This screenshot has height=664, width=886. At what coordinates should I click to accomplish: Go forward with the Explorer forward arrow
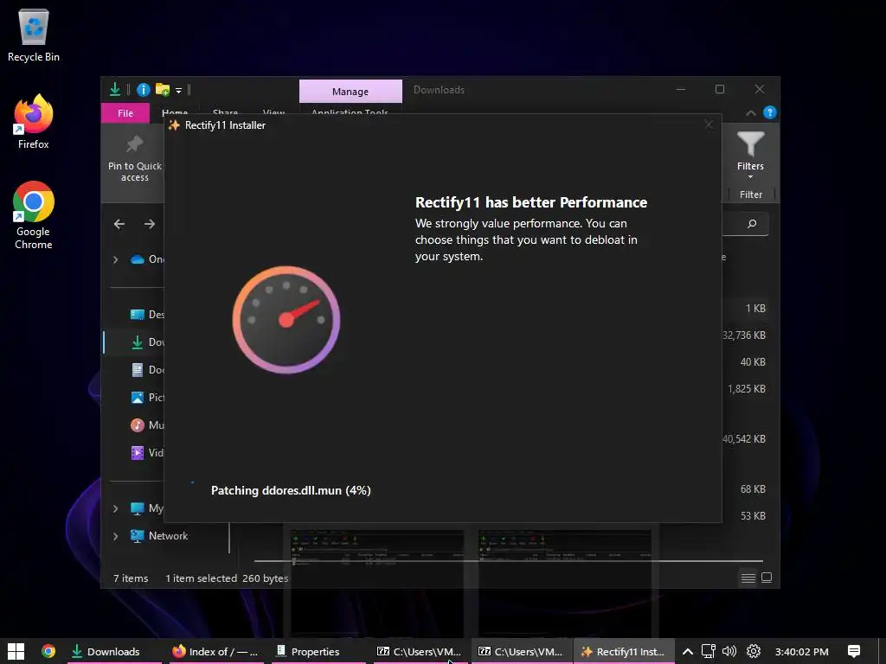coord(149,224)
